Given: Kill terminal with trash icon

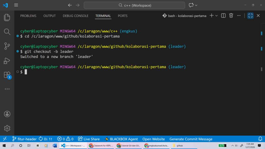Looking at the screenshot, I should 231,16.
